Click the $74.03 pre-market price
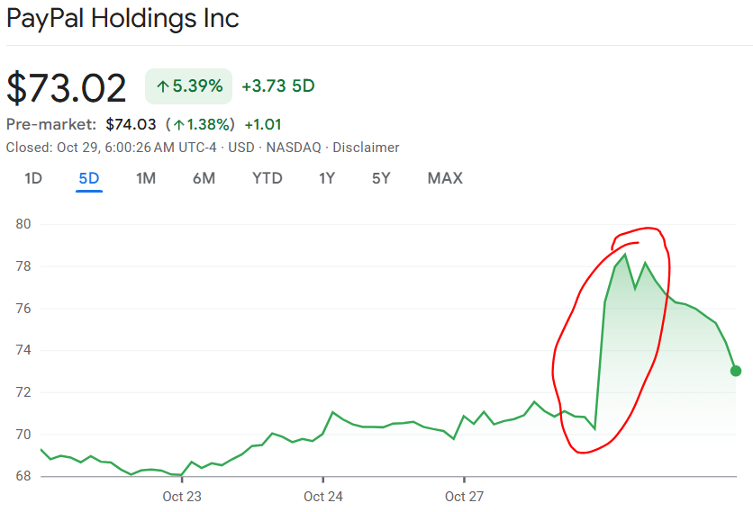The height and width of the screenshot is (512, 753). coord(132,125)
